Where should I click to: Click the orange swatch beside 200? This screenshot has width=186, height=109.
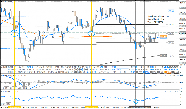tap(165, 72)
